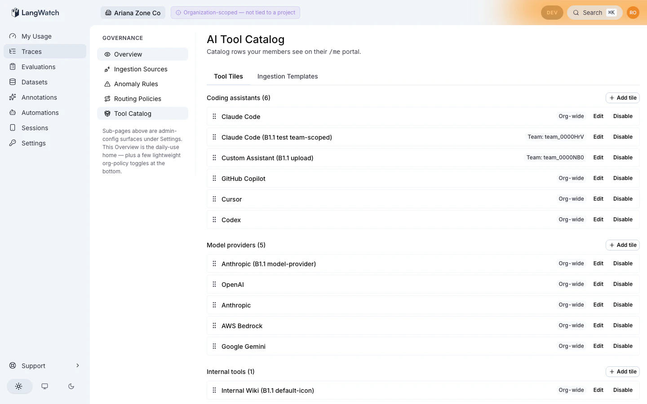The width and height of the screenshot is (647, 404).
Task: Edit the Anthropic (B1.1 model-provider) tile
Action: coord(598,263)
